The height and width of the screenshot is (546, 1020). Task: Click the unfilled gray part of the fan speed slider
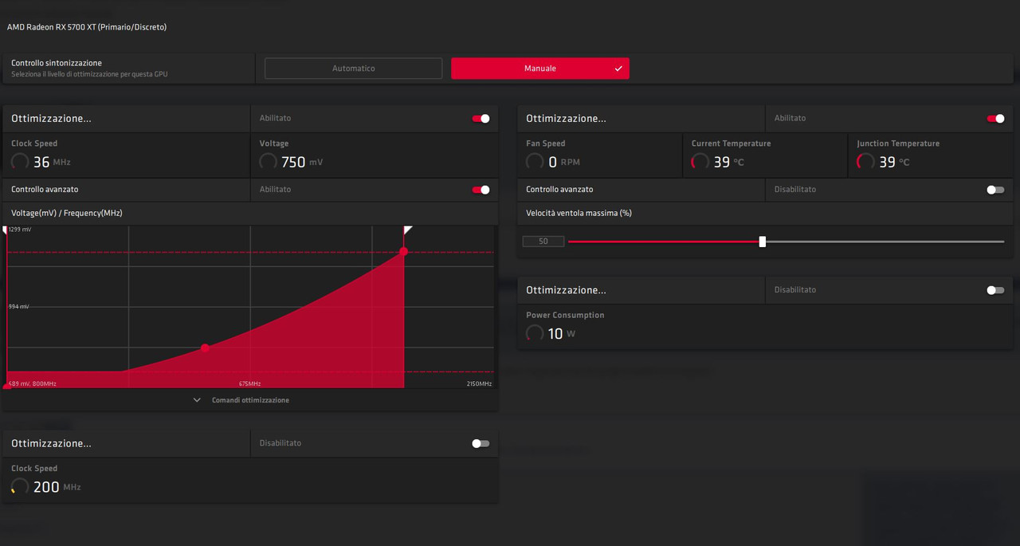(x=885, y=242)
